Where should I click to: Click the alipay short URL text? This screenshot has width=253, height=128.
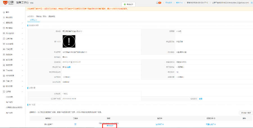109,123
